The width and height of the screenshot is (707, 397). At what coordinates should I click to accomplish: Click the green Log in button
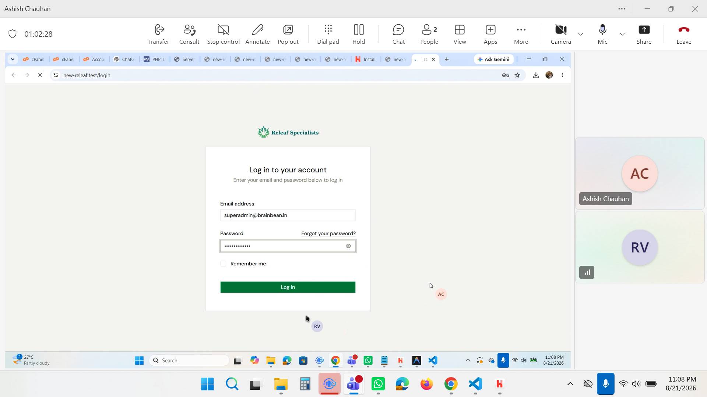[x=288, y=287]
